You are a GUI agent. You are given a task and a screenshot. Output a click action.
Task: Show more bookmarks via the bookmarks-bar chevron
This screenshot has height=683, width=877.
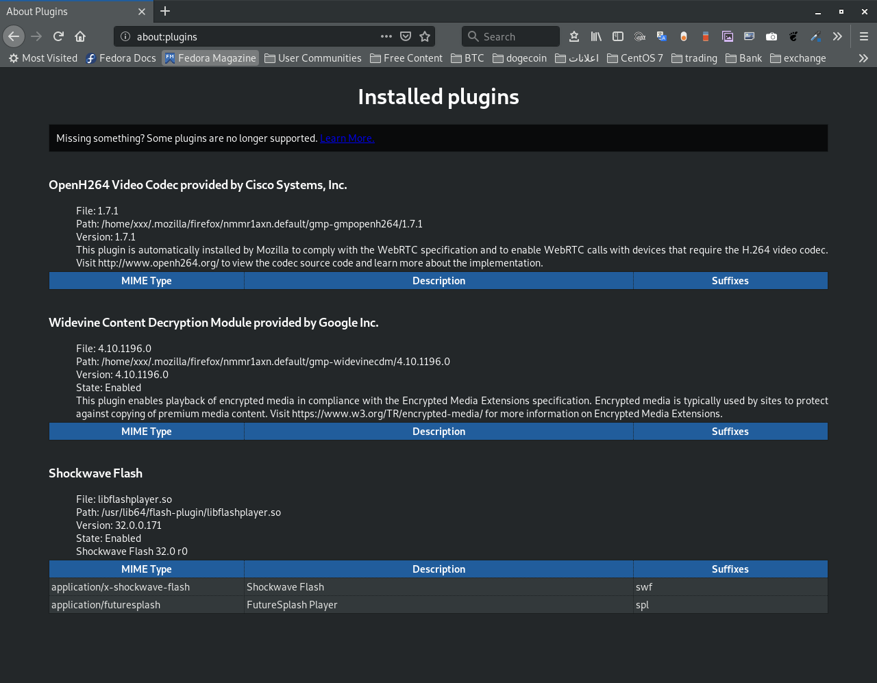pyautogui.click(x=863, y=58)
